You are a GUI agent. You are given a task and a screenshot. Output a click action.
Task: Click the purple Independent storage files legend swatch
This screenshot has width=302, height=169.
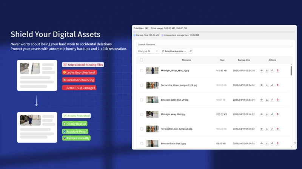click(x=163, y=35)
